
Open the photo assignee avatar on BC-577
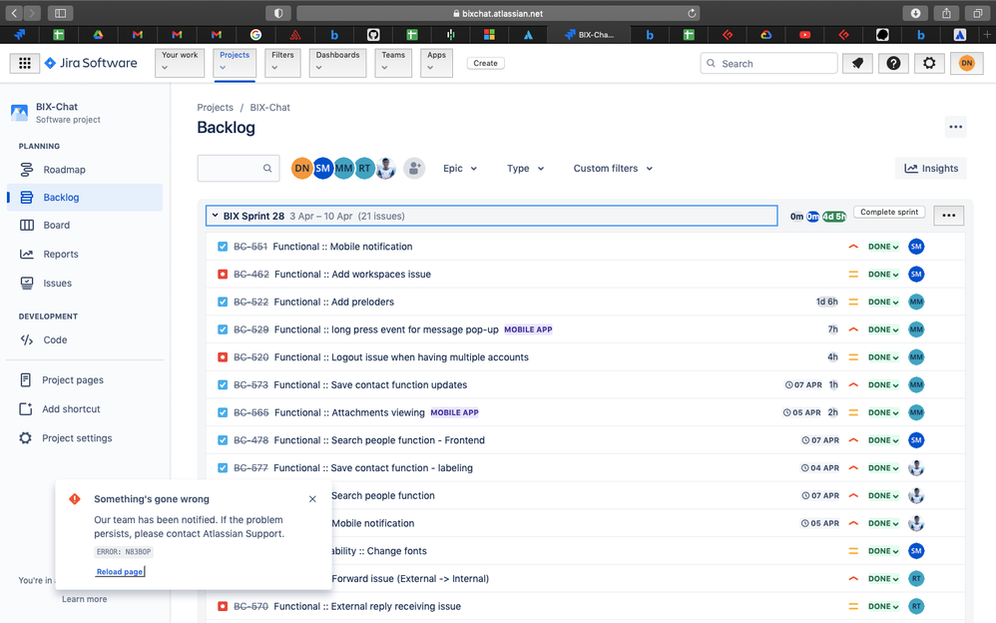[x=916, y=468]
